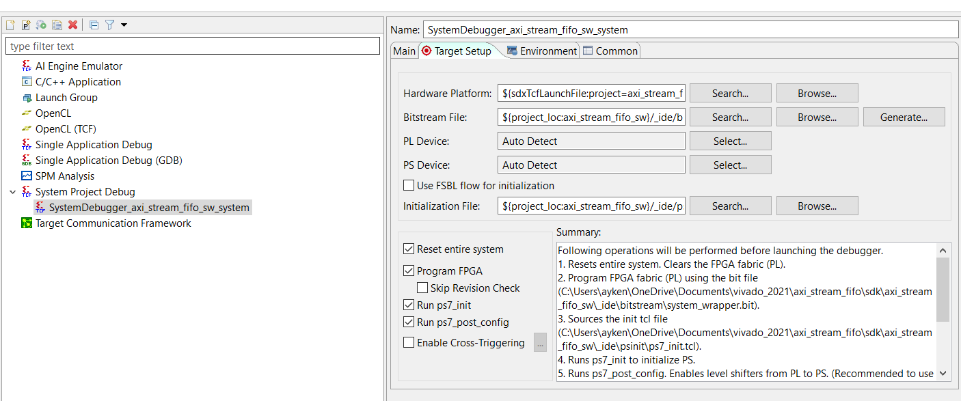This screenshot has height=401, width=961.
Task: Open the filter dropdown arrow menu
Action: click(124, 25)
